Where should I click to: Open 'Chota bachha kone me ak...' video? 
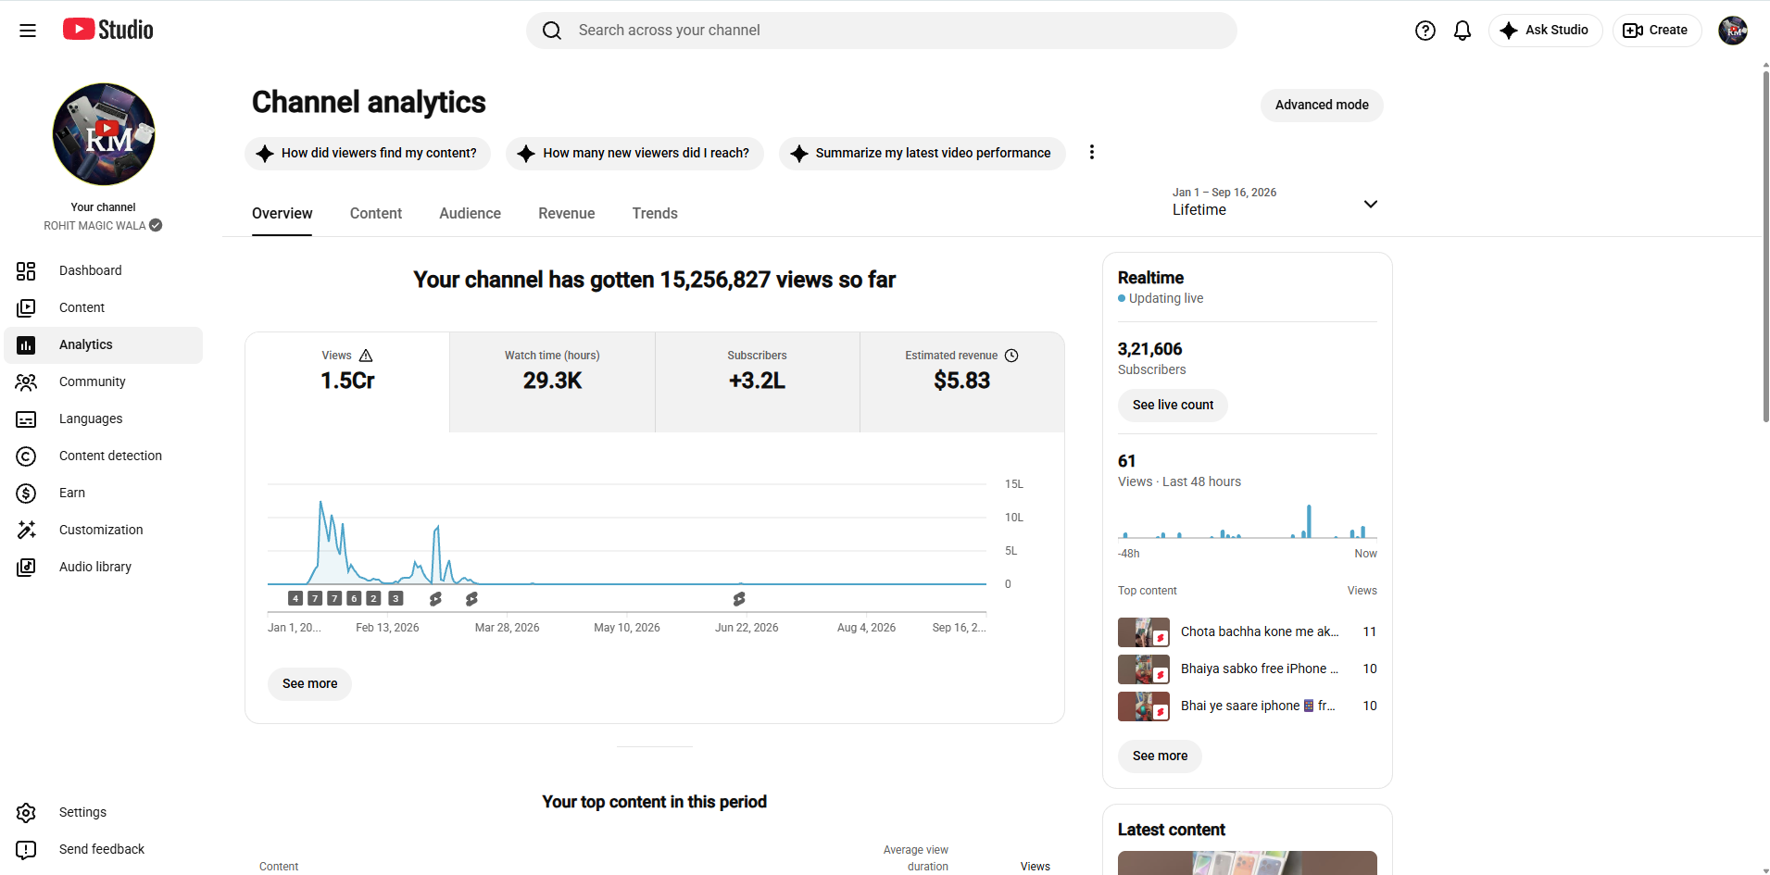pyautogui.click(x=1260, y=631)
